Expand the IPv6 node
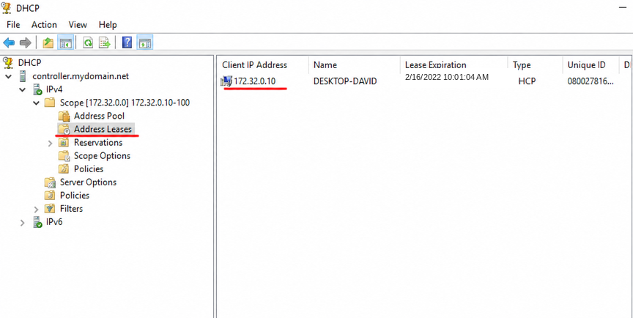The image size is (633, 318). pos(23,222)
